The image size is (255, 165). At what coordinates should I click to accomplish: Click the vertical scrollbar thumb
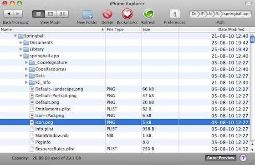[x=252, y=39]
